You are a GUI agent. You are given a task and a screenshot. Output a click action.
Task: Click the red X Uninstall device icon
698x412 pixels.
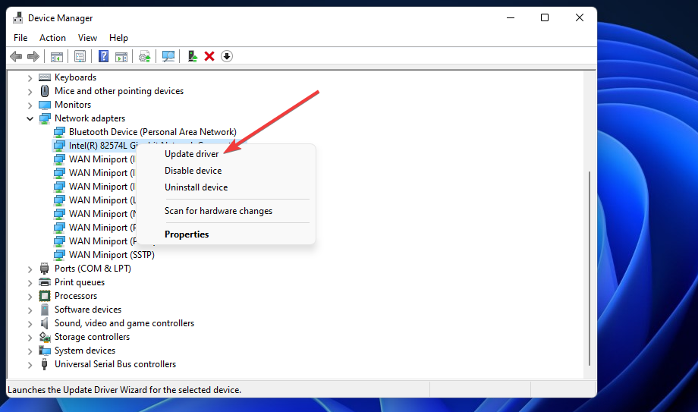pos(209,56)
